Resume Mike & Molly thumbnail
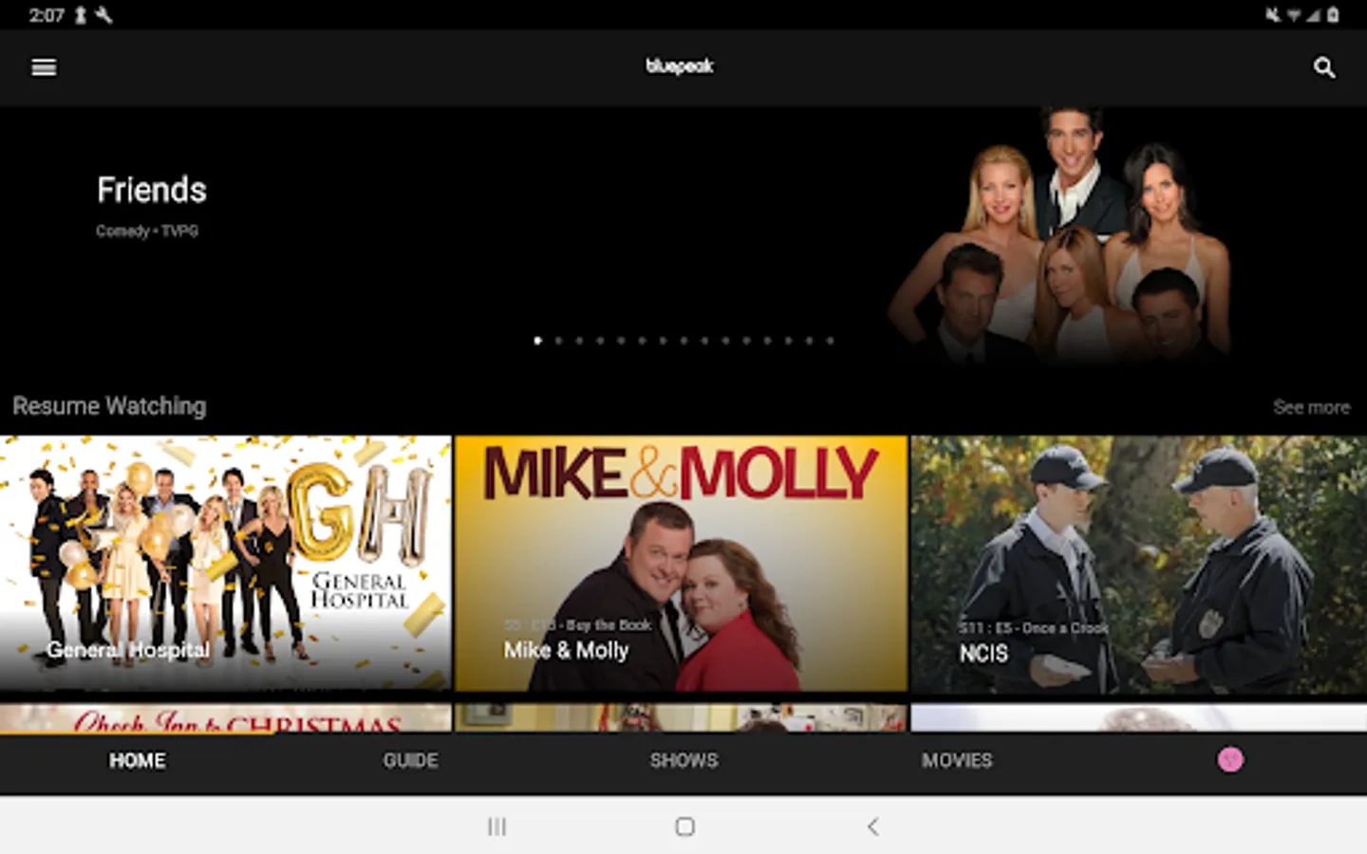 point(682,564)
